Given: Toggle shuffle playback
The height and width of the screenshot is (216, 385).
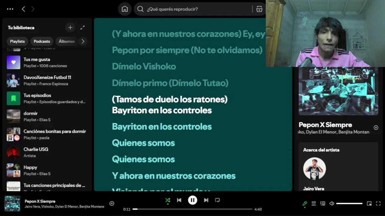Looking at the screenshot, I should coord(168,200).
